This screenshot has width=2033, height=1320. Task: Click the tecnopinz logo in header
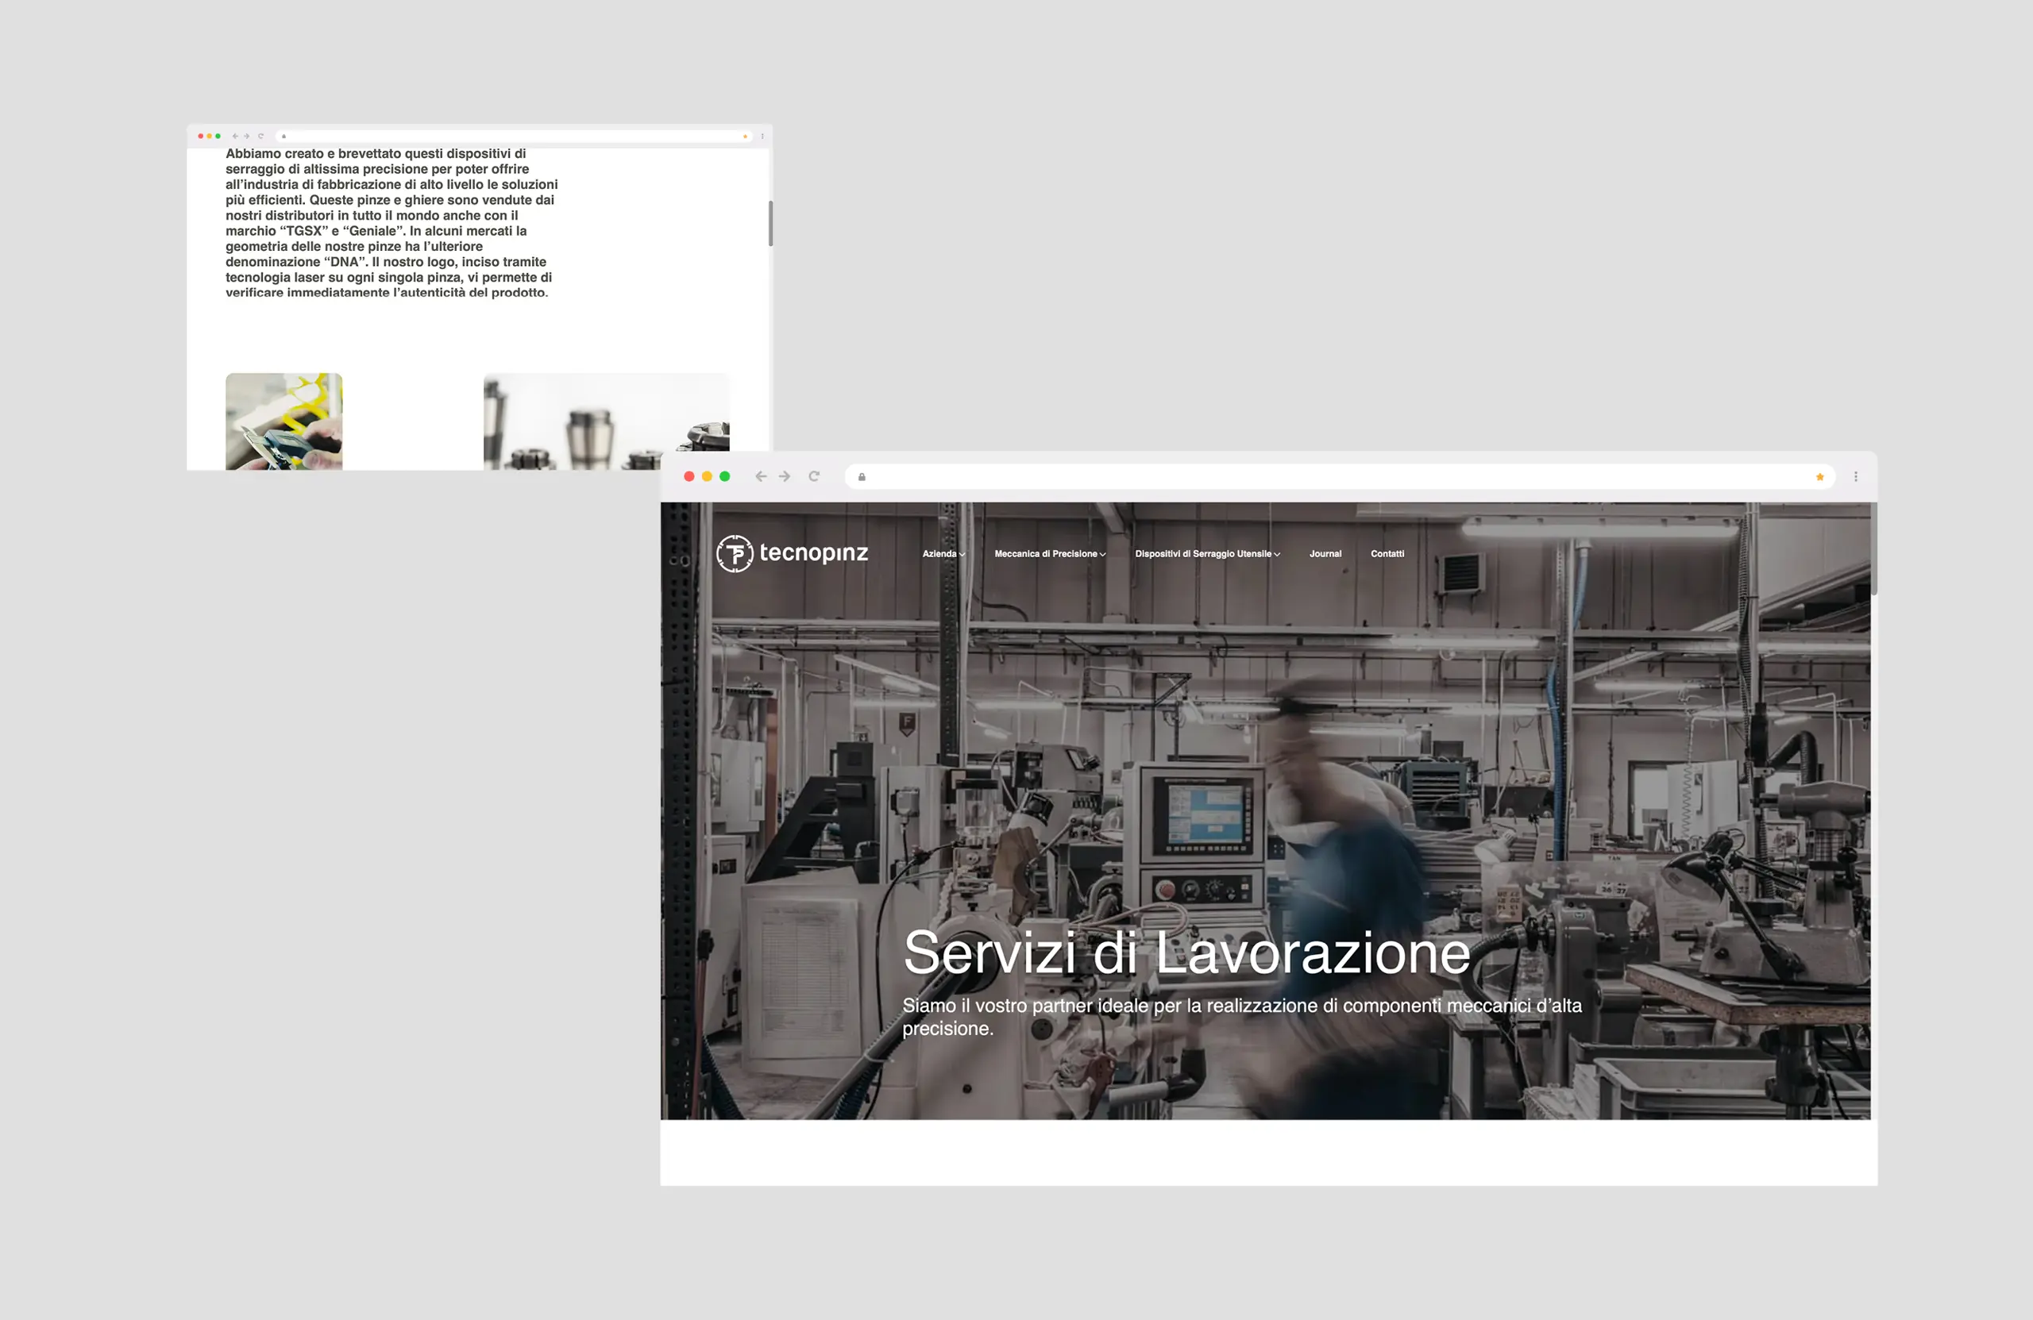792,553
